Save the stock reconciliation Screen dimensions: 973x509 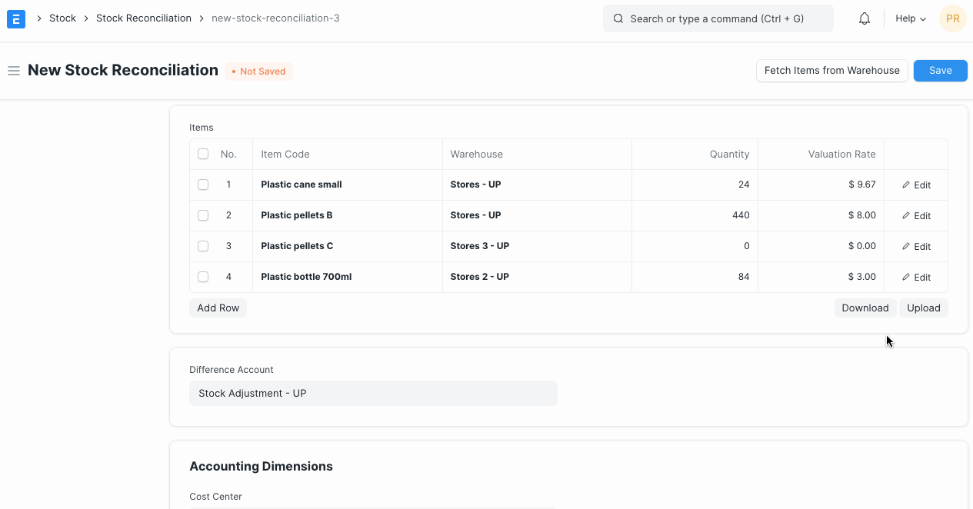click(x=940, y=70)
